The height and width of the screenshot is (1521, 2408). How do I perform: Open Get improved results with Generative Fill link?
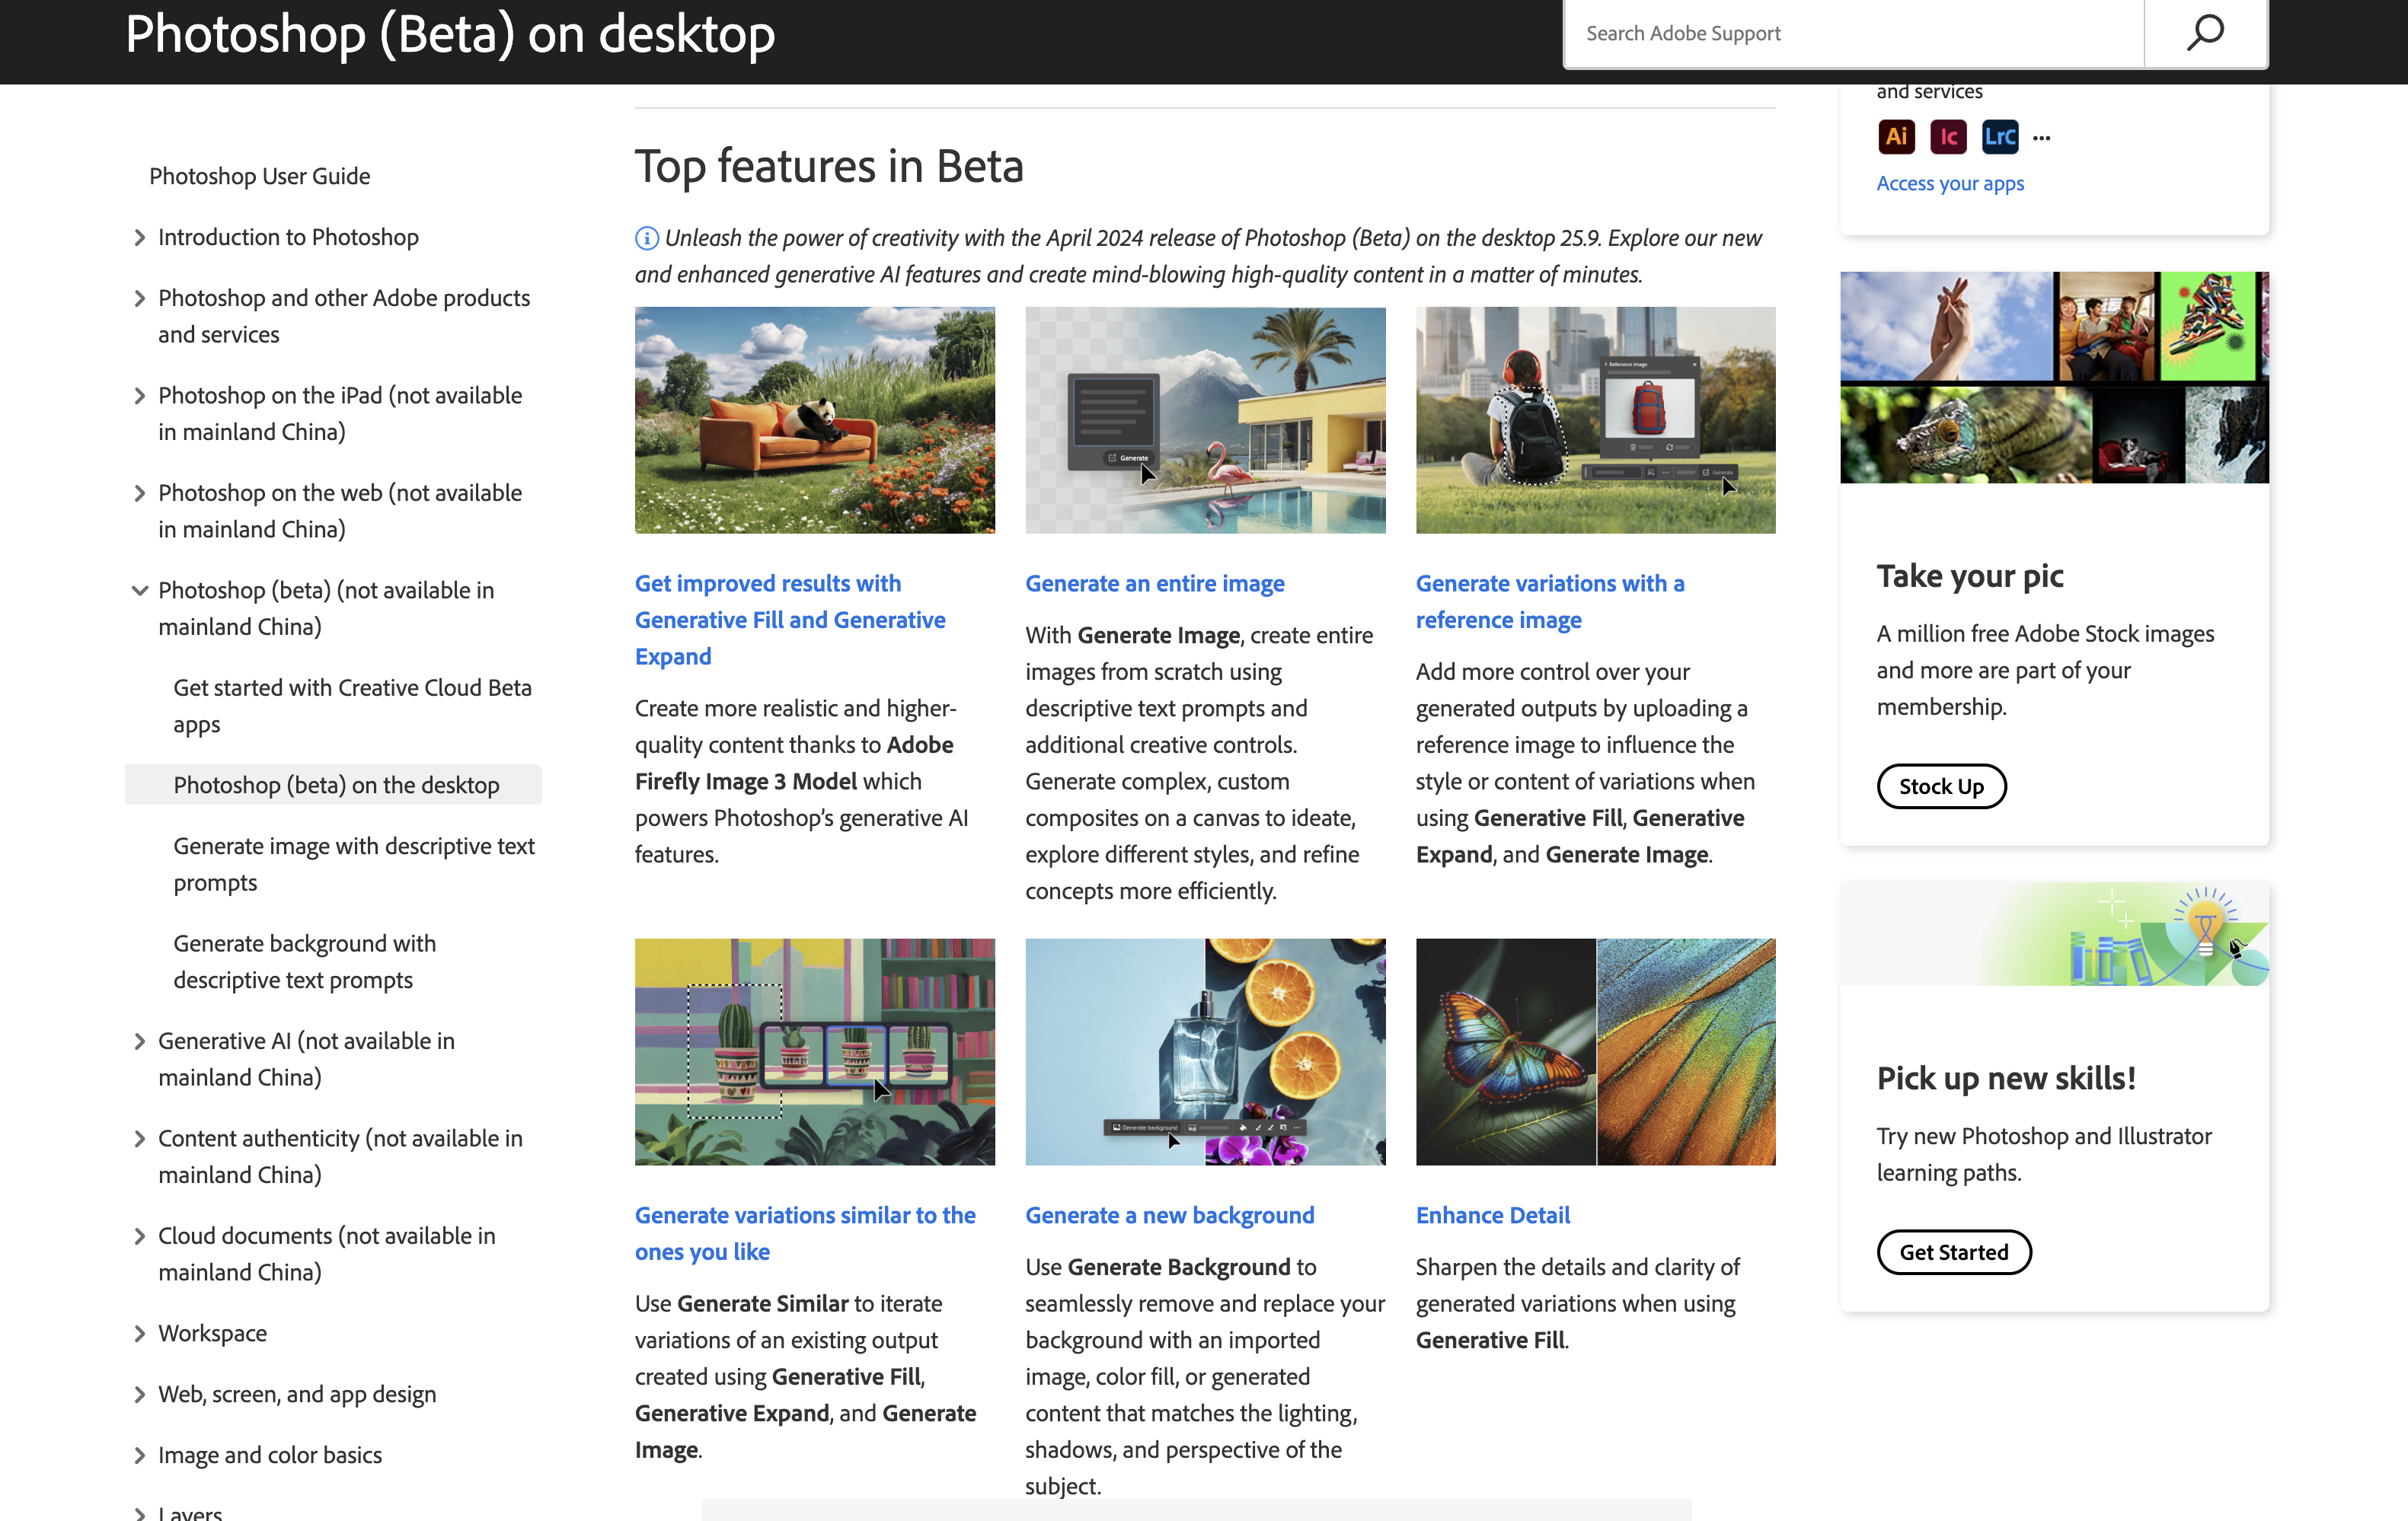pos(790,620)
